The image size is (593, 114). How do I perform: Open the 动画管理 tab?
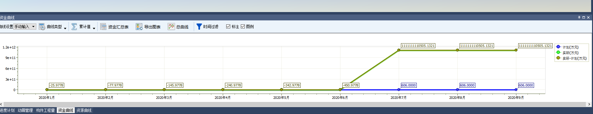point(25,110)
